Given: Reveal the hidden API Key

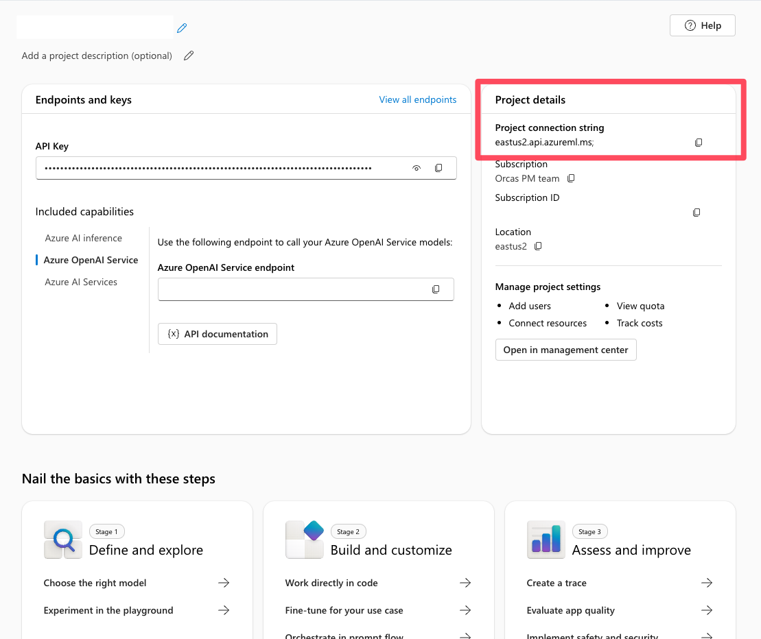Looking at the screenshot, I should coord(417,167).
